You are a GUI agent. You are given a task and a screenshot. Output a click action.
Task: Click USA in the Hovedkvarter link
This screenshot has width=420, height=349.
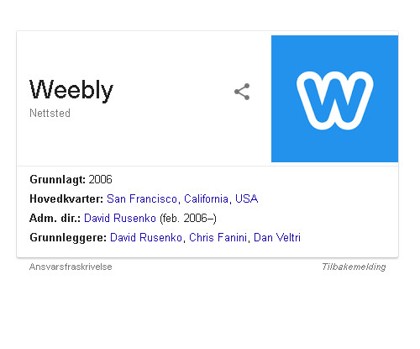[246, 198]
